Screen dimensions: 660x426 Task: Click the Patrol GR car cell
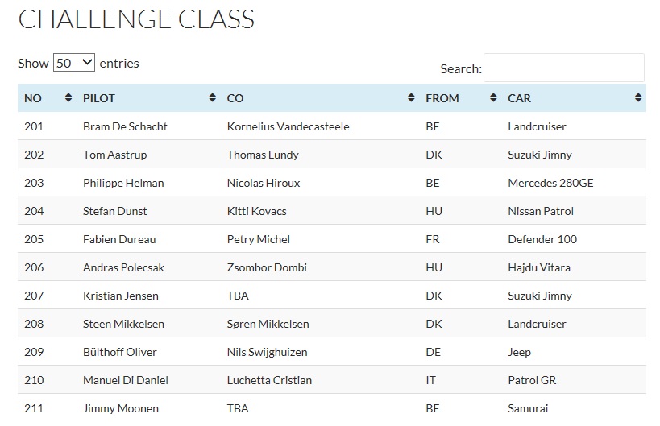pyautogui.click(x=532, y=380)
